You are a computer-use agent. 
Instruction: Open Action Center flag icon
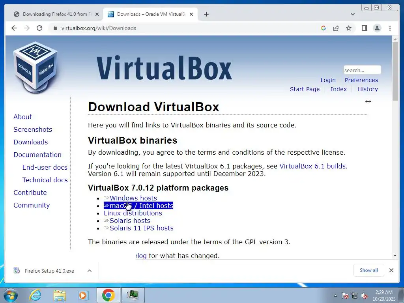pyautogui.click(x=345, y=296)
